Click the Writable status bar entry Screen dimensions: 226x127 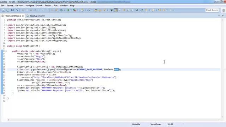pos(136,124)
